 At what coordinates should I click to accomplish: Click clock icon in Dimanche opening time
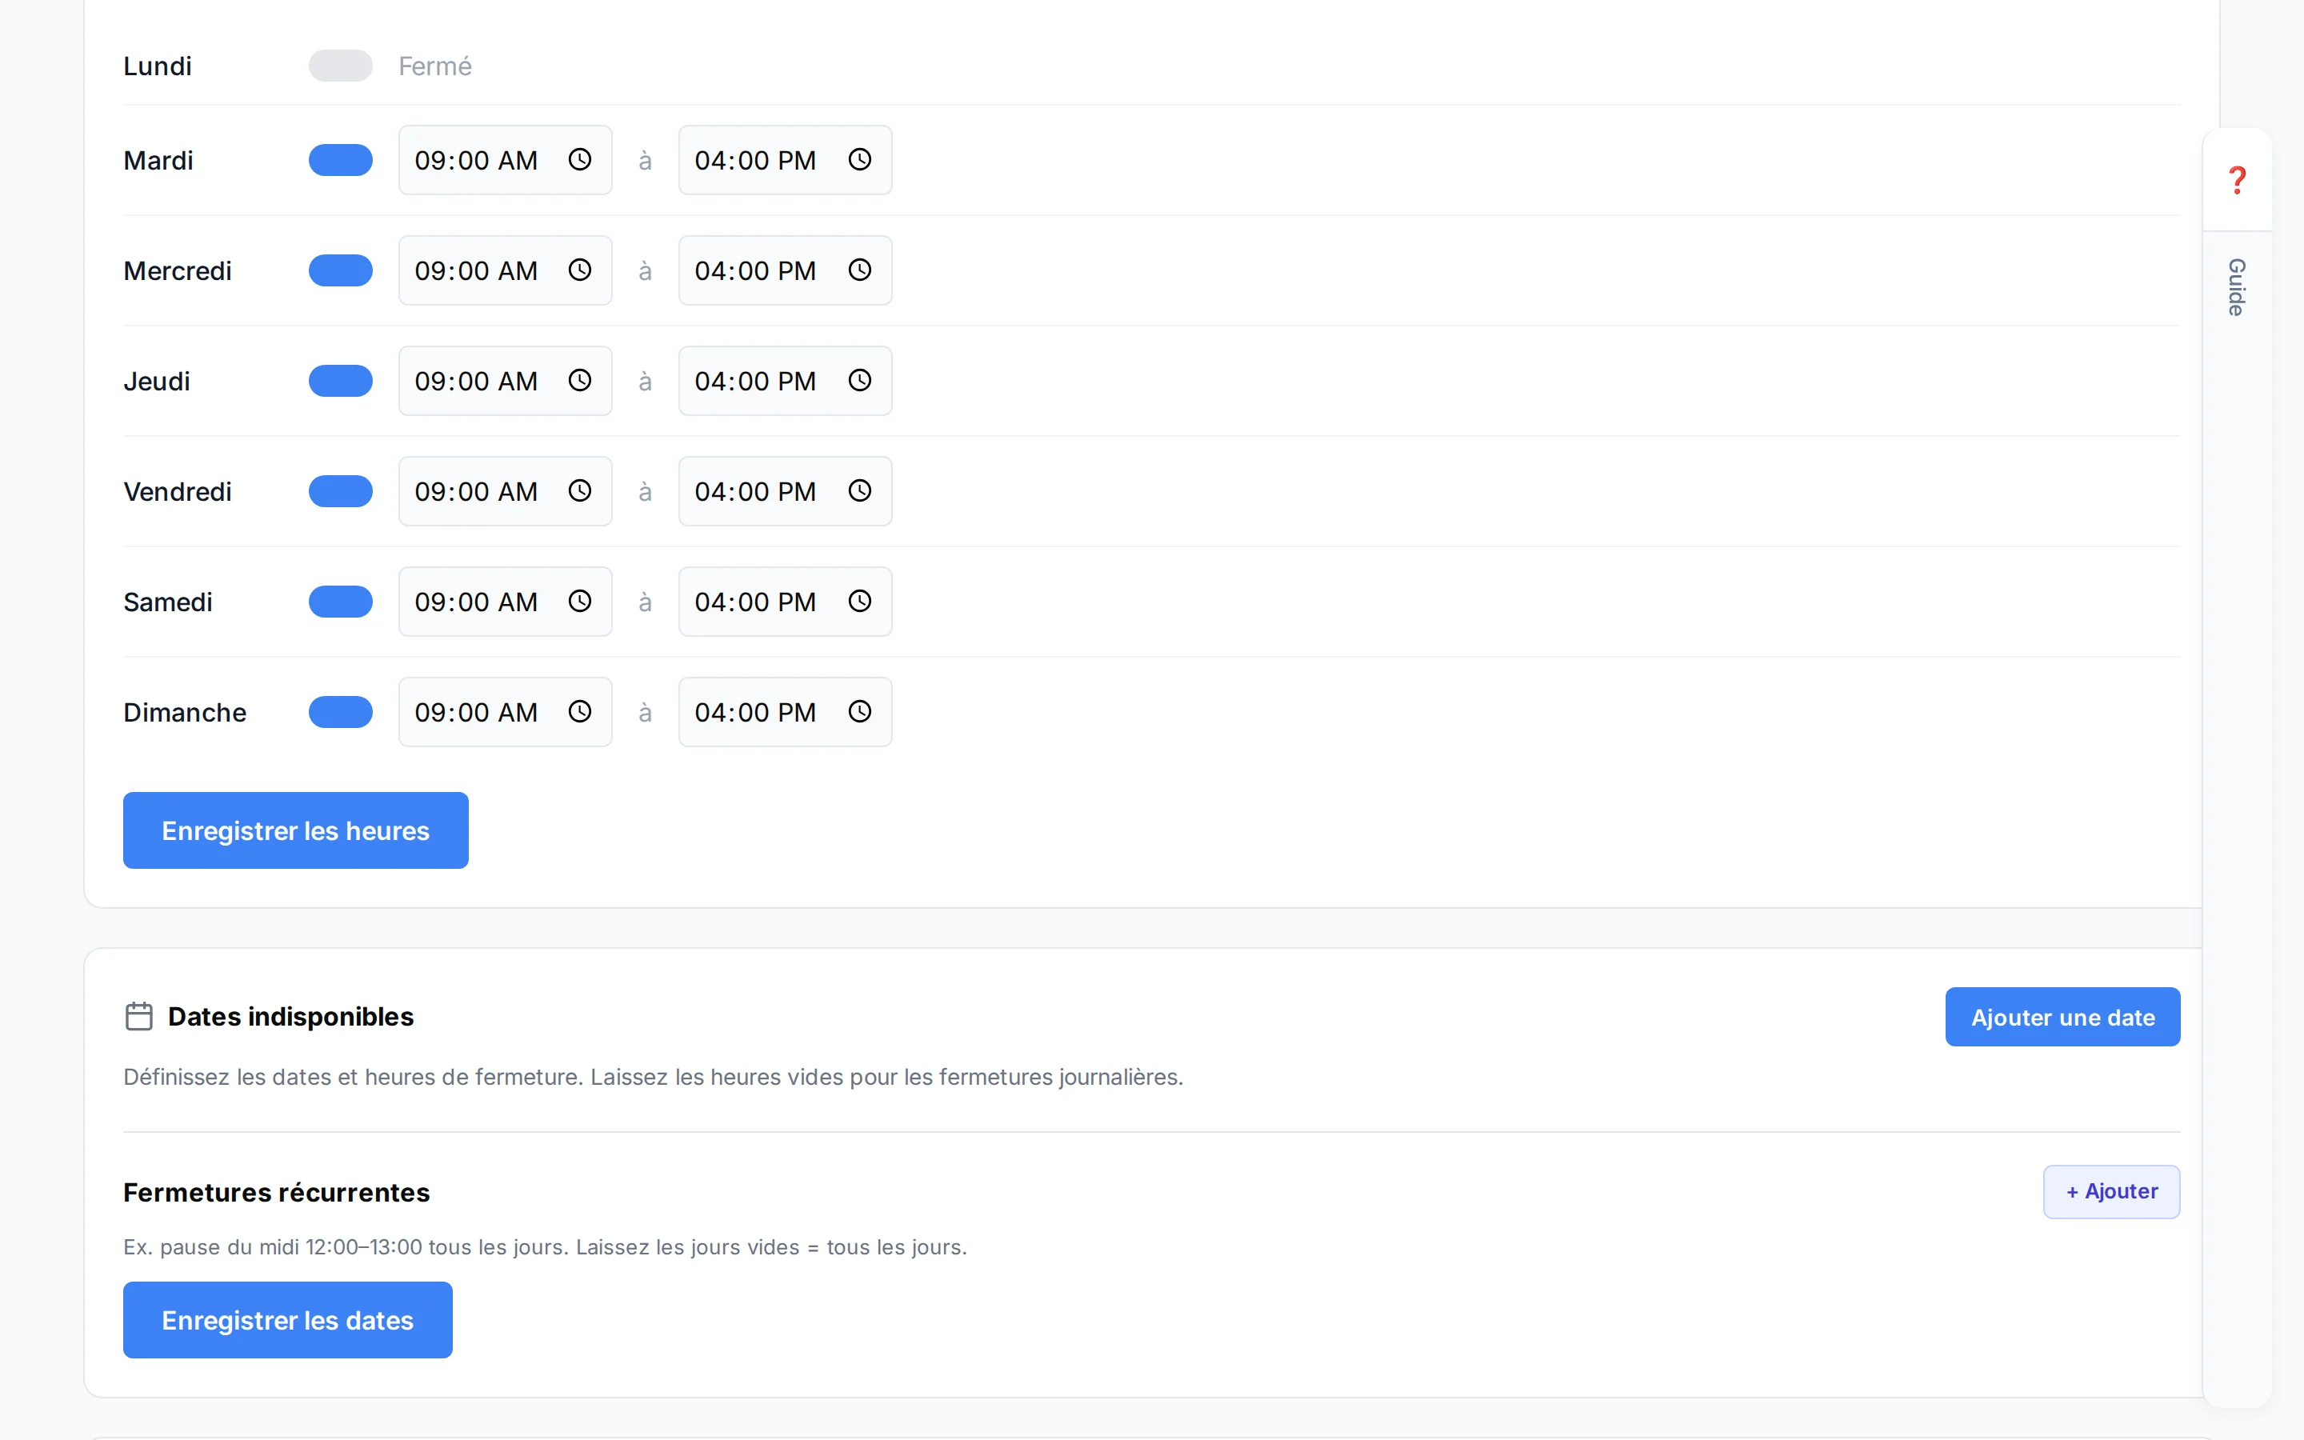point(580,712)
